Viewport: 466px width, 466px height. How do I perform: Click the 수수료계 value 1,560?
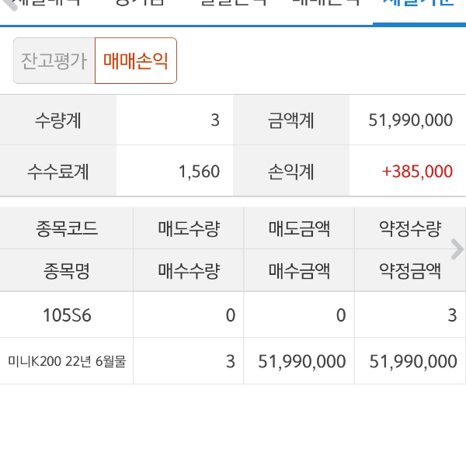tap(199, 171)
